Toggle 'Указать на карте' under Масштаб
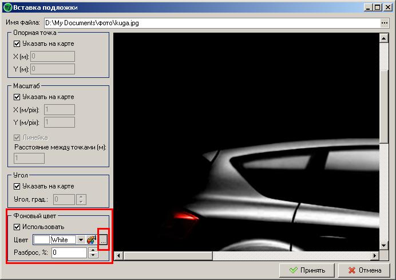This screenshot has width=396, height=280. [x=17, y=97]
